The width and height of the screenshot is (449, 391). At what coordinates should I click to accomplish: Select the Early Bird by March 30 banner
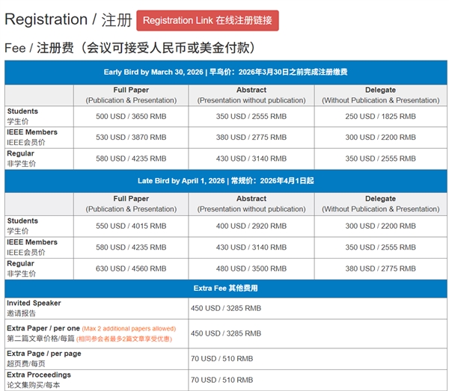(225, 73)
